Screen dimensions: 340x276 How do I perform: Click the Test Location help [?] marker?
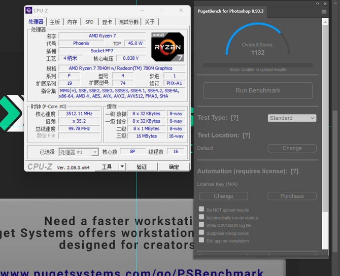click(x=246, y=135)
